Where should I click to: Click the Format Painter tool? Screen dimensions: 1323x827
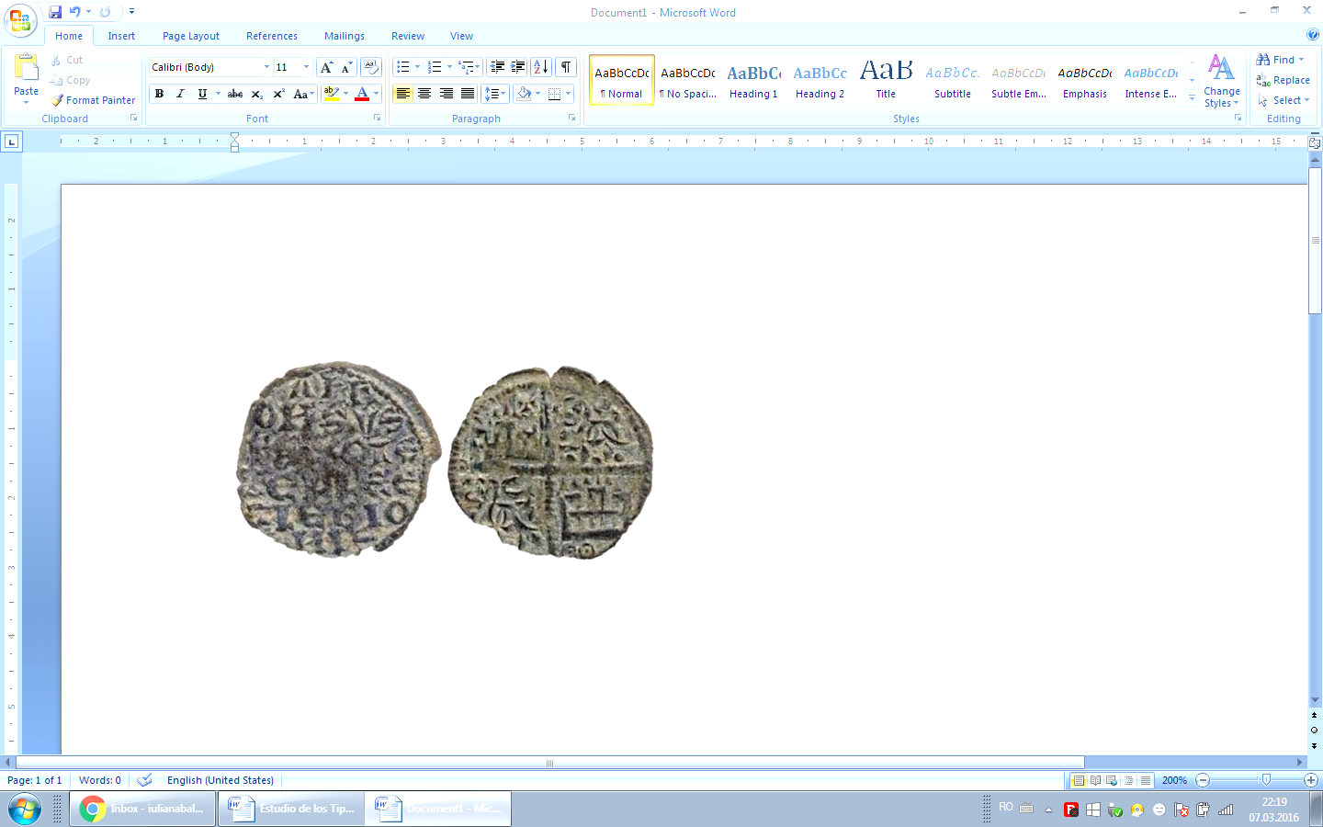94,100
